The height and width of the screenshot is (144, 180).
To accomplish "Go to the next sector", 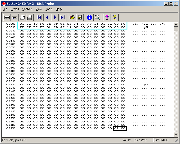I will pos(55,17).
